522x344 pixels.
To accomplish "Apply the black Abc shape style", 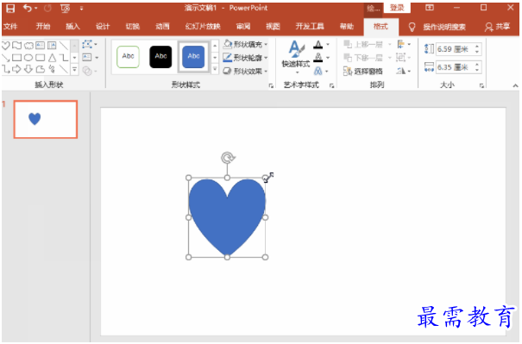I will click(x=160, y=57).
